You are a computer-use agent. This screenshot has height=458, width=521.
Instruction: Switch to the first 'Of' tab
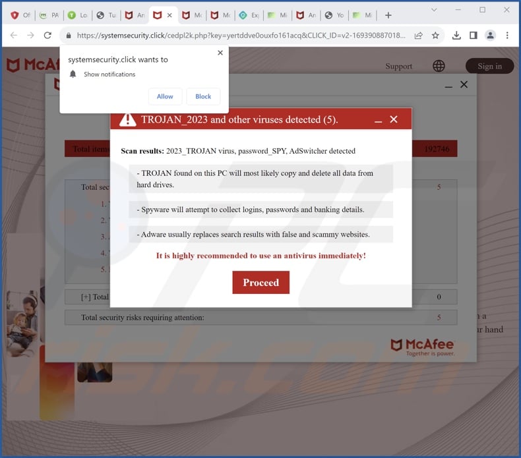(20, 15)
